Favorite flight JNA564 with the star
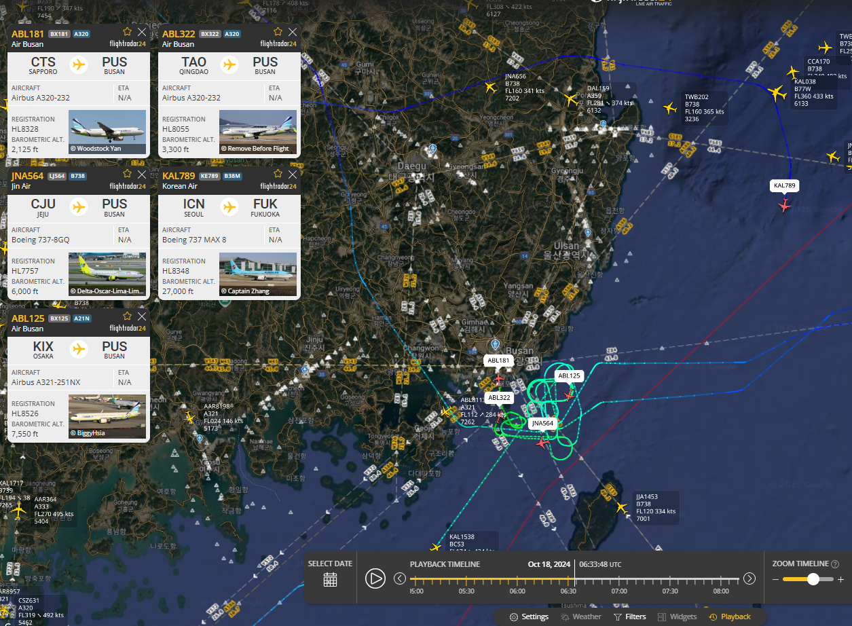This screenshot has width=852, height=626. click(127, 174)
